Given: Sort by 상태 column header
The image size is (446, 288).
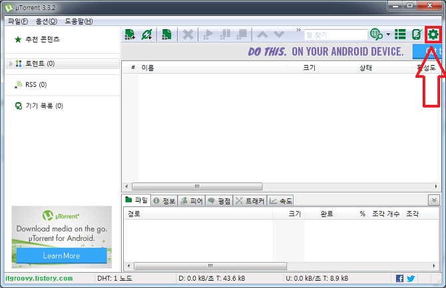Looking at the screenshot, I should point(366,68).
